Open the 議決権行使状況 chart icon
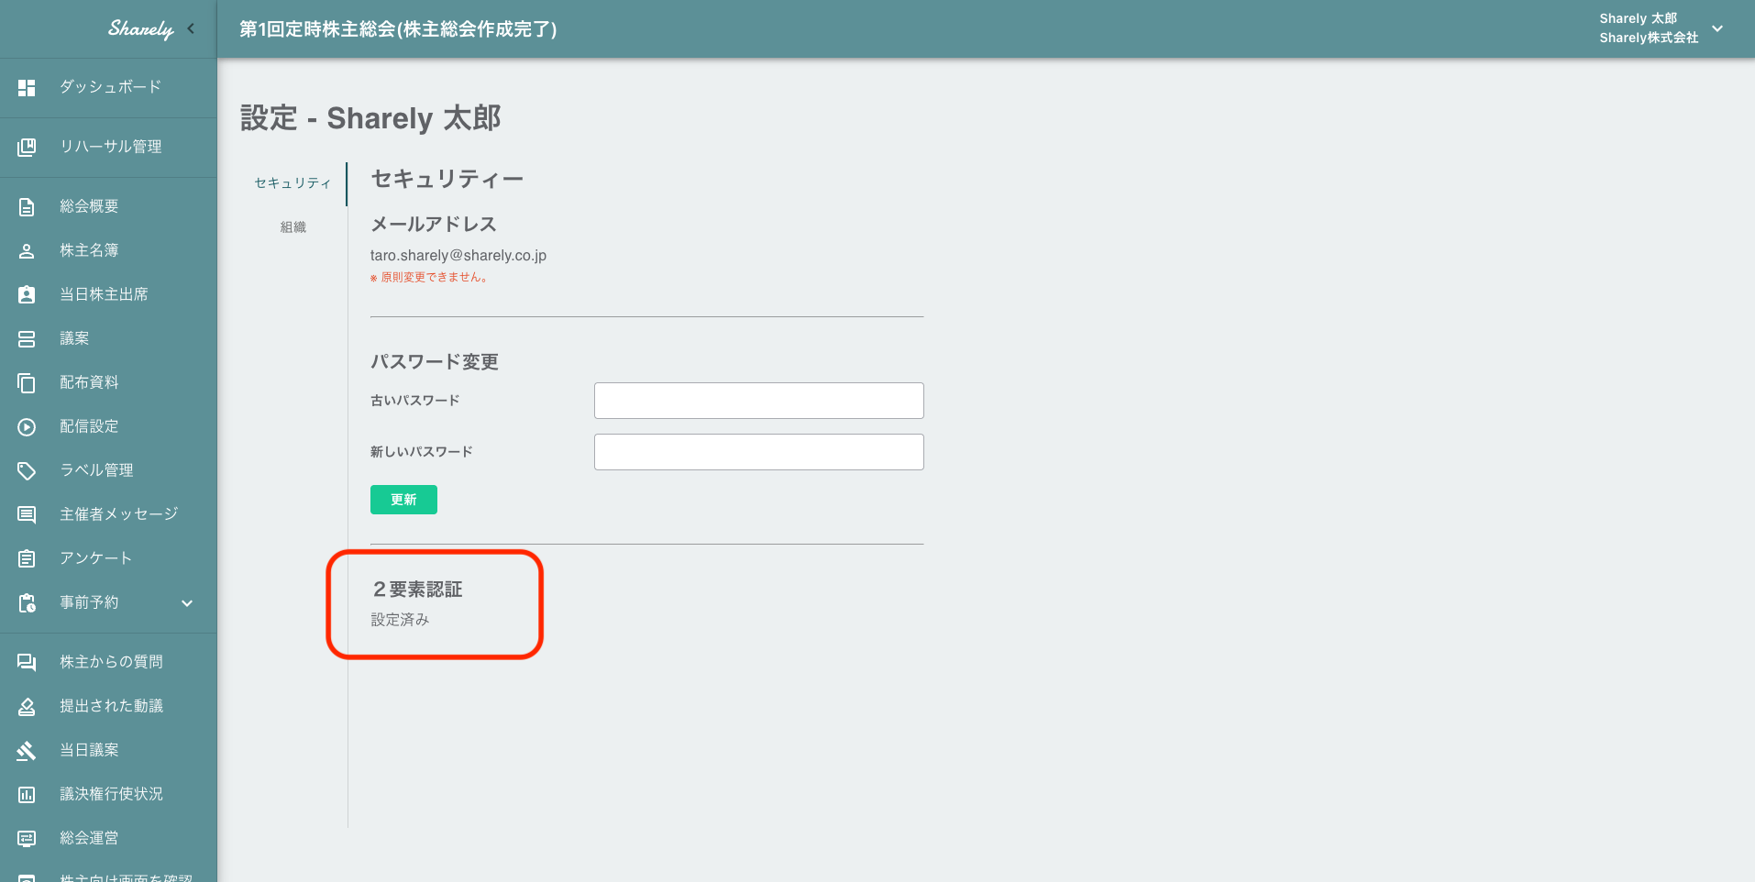The width and height of the screenshot is (1755, 882). point(26,793)
